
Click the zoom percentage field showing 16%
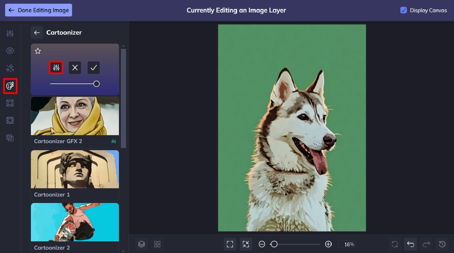point(349,244)
